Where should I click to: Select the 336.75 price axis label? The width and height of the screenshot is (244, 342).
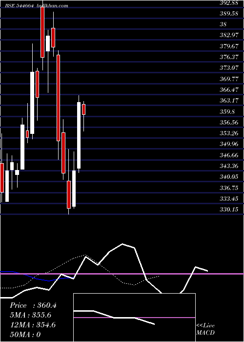(x=229, y=188)
